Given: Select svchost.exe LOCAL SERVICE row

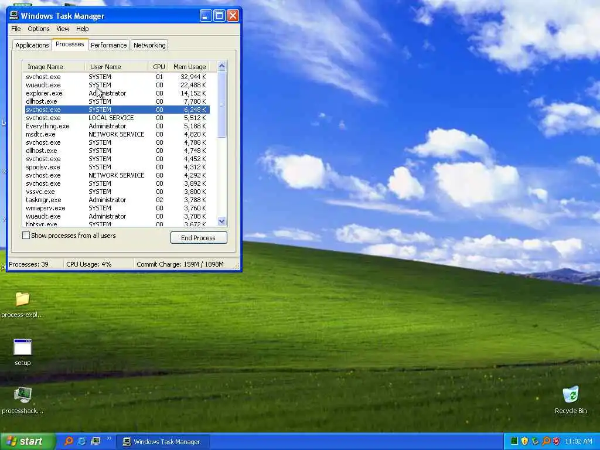Looking at the screenshot, I should point(117,118).
